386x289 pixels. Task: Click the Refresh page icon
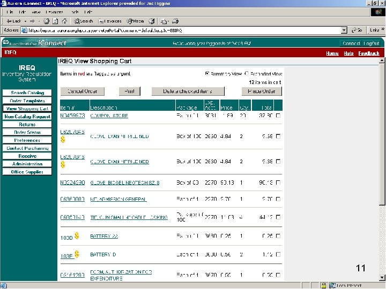click(x=55, y=21)
